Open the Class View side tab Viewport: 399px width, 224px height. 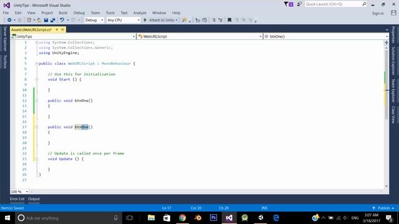pos(393,114)
